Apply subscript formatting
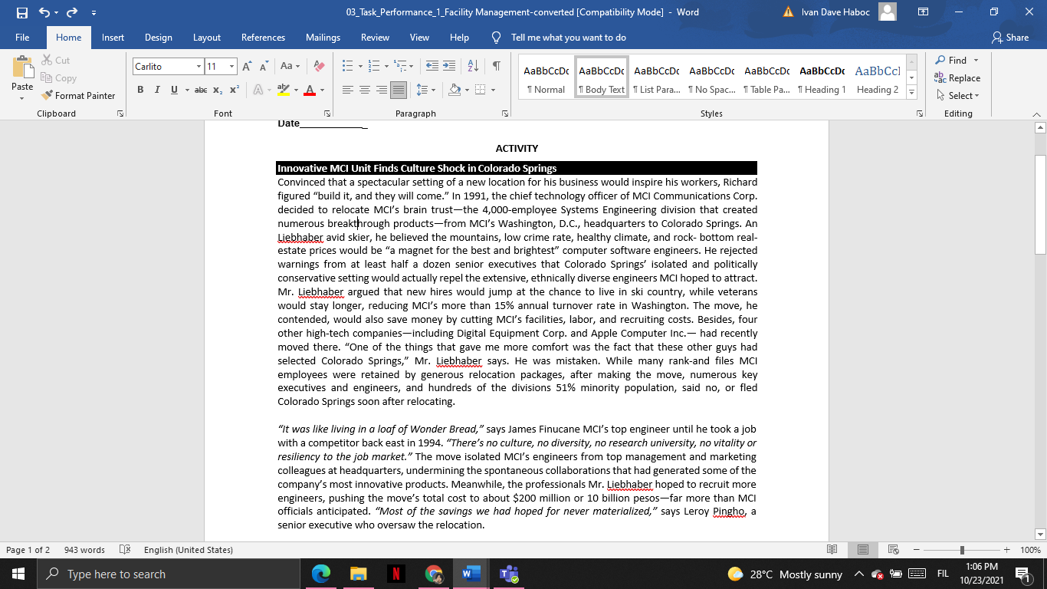The width and height of the screenshot is (1047, 589). pos(218,90)
